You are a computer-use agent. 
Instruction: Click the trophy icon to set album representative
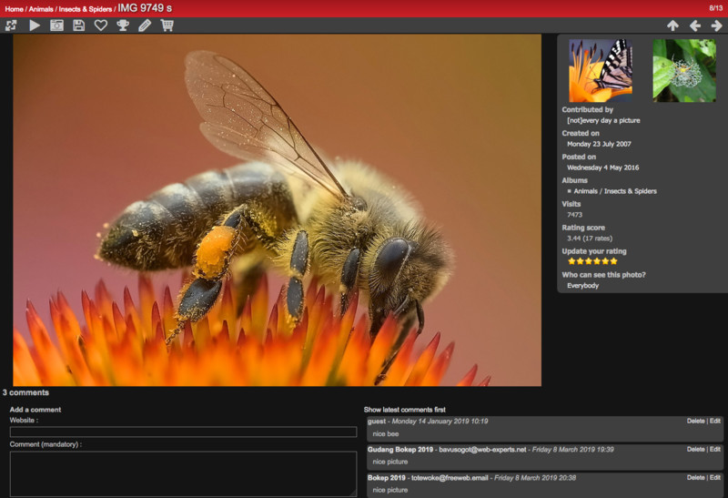pyautogui.click(x=123, y=25)
